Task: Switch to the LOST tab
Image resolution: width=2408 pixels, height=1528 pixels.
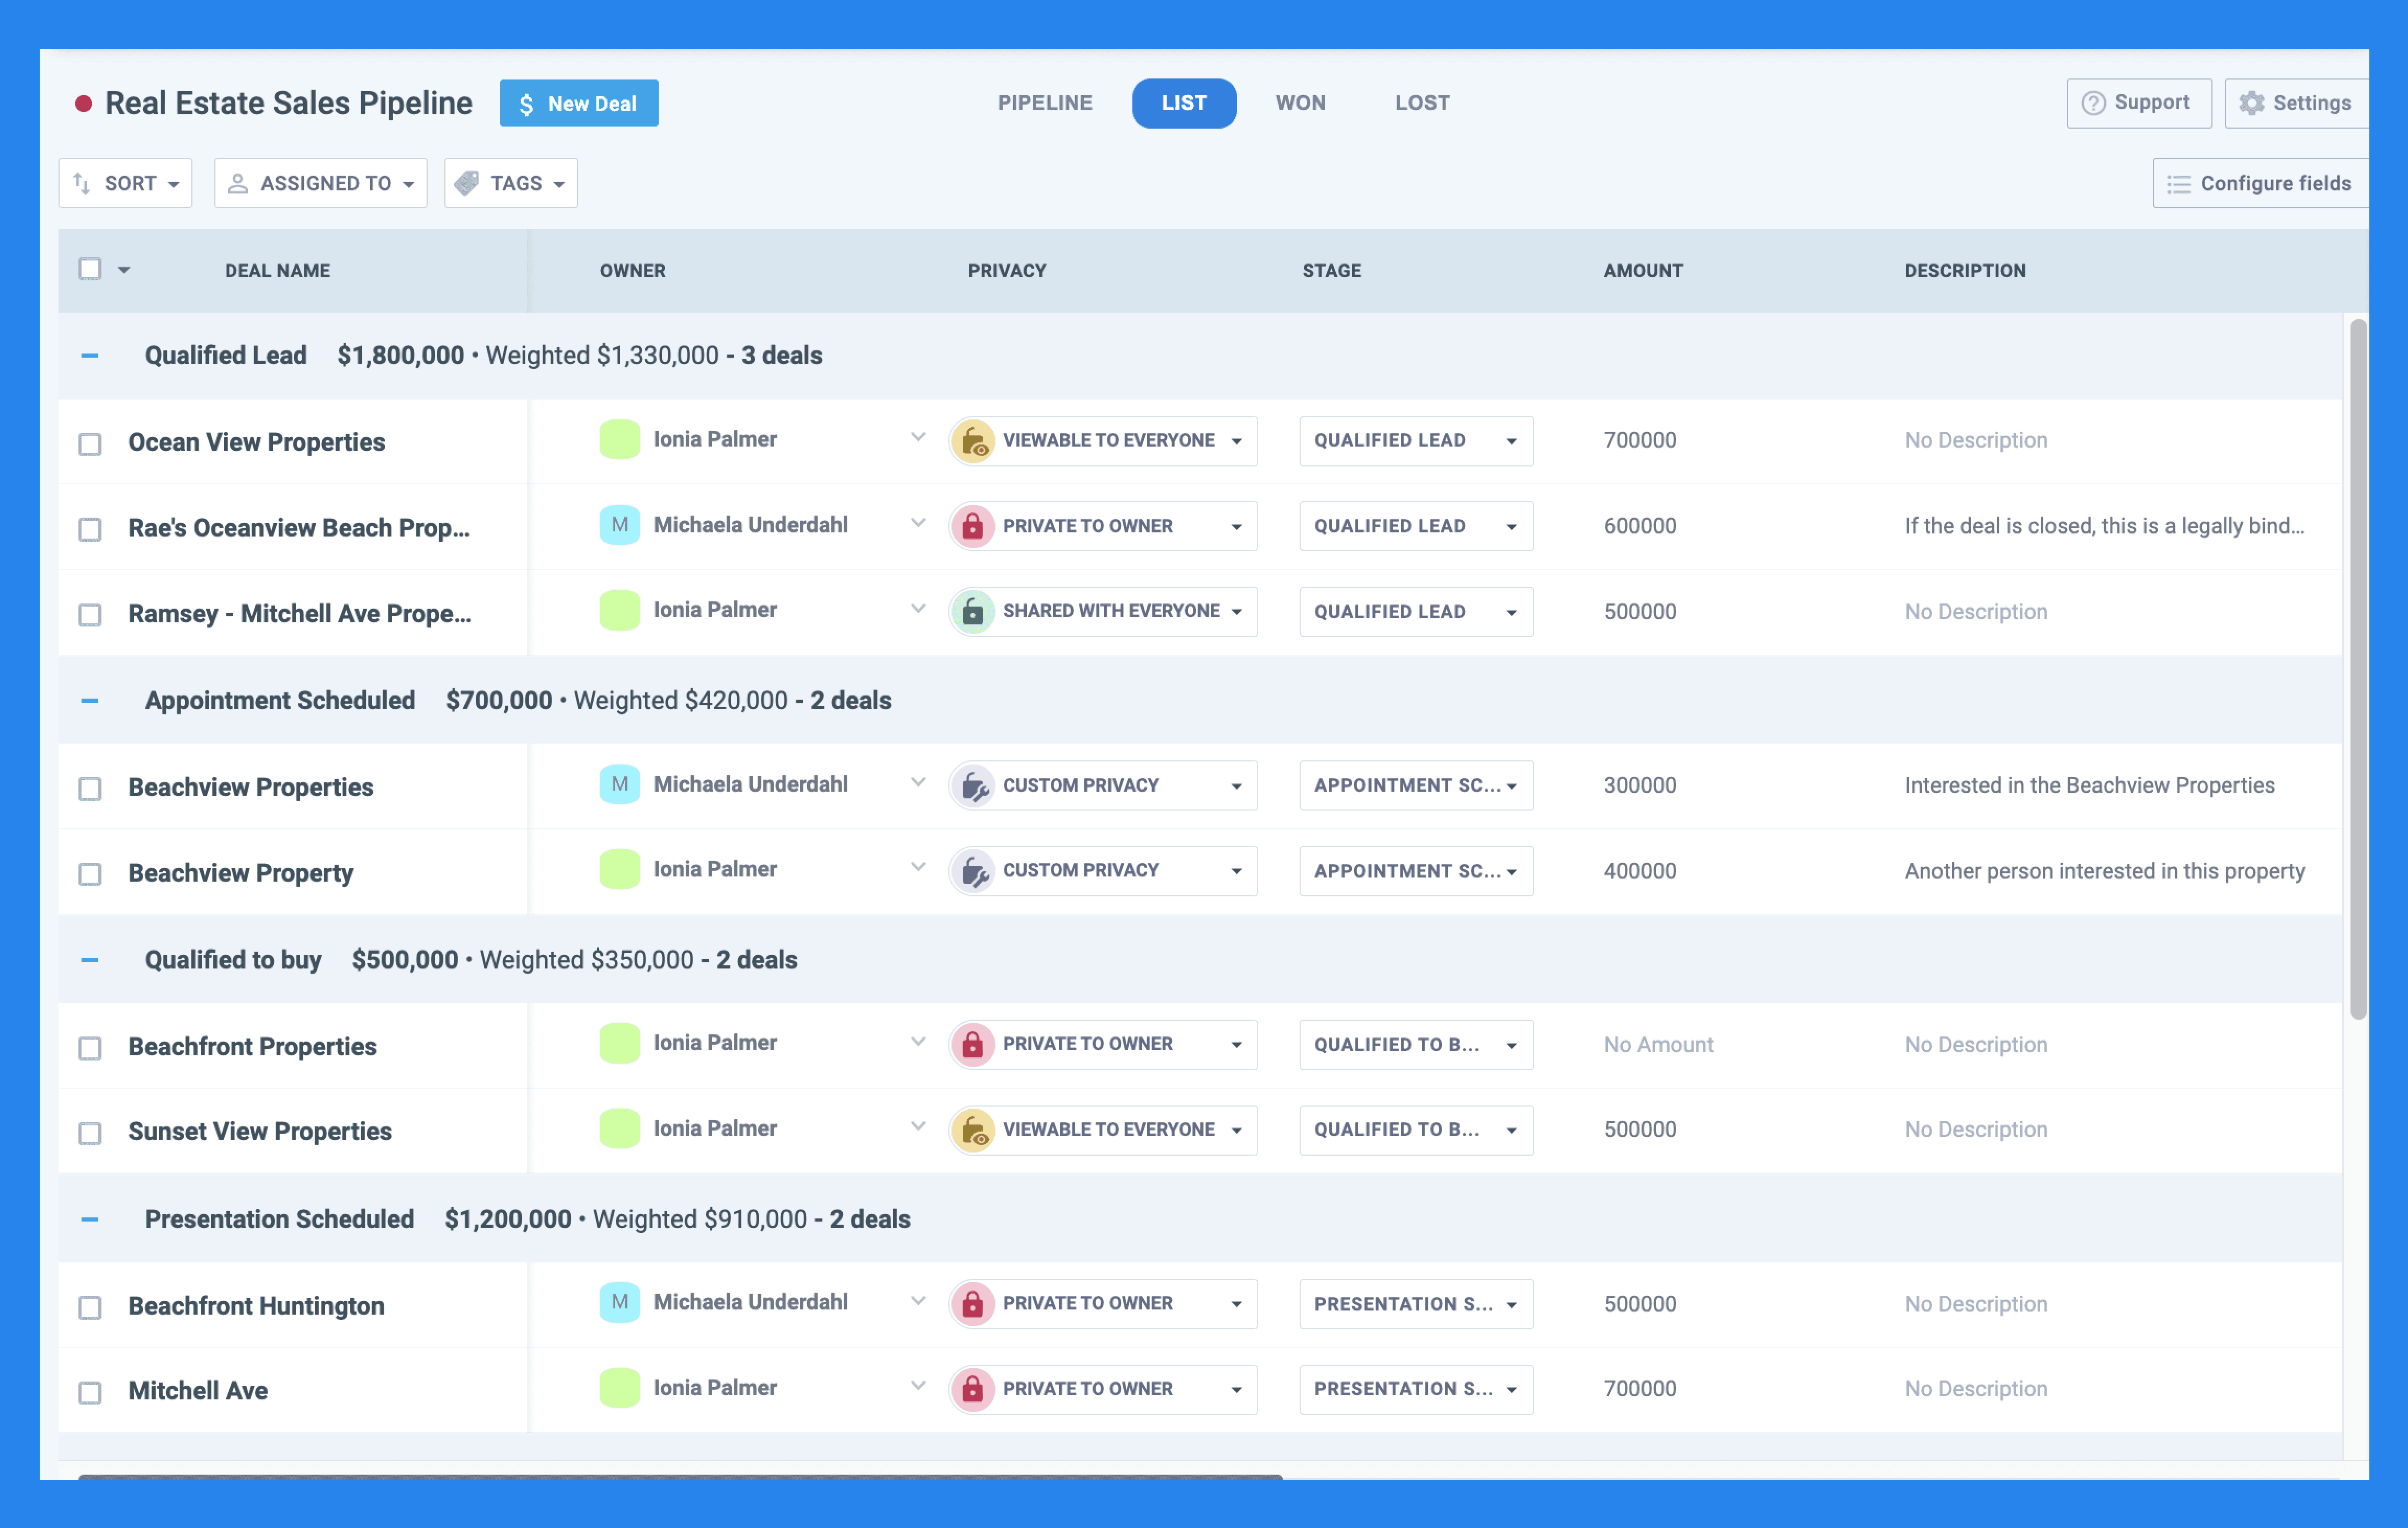Action: 1422,103
